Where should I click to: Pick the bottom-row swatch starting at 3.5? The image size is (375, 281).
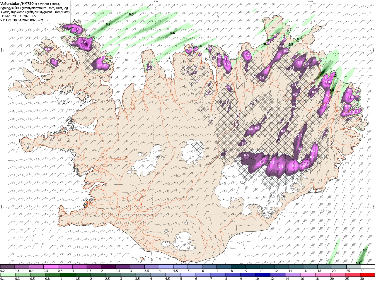tap(142, 275)
